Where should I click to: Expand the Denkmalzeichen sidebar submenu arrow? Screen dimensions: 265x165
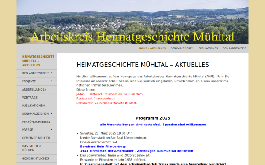tap(51, 114)
